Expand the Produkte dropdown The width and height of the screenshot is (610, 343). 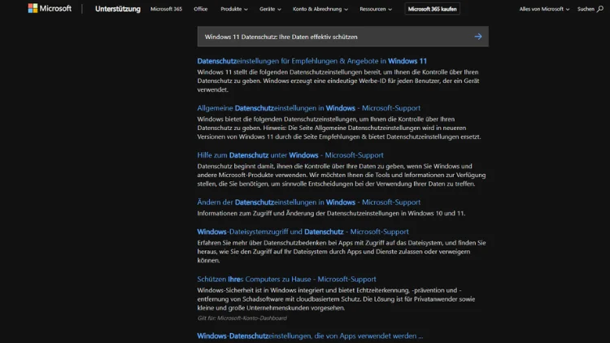[x=233, y=9]
